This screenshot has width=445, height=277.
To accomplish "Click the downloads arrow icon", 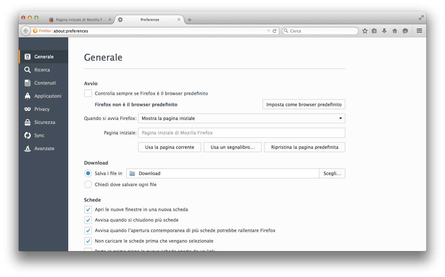I will [384, 31].
